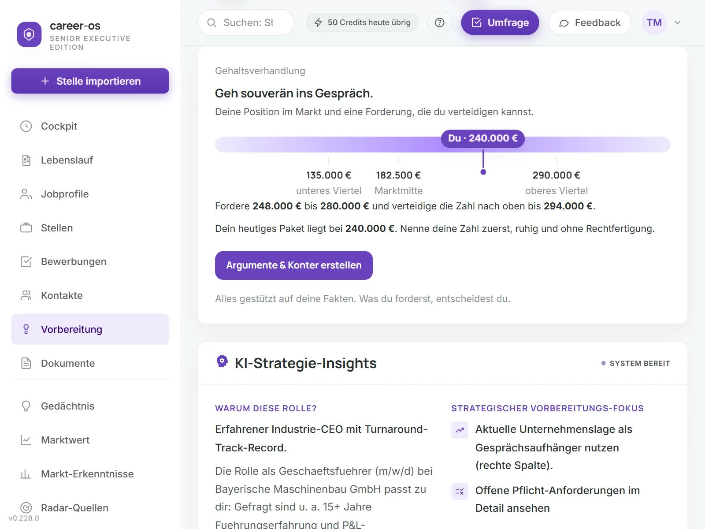This screenshot has width=705, height=529.
Task: Click the Marktwert chart icon
Action: (26, 440)
